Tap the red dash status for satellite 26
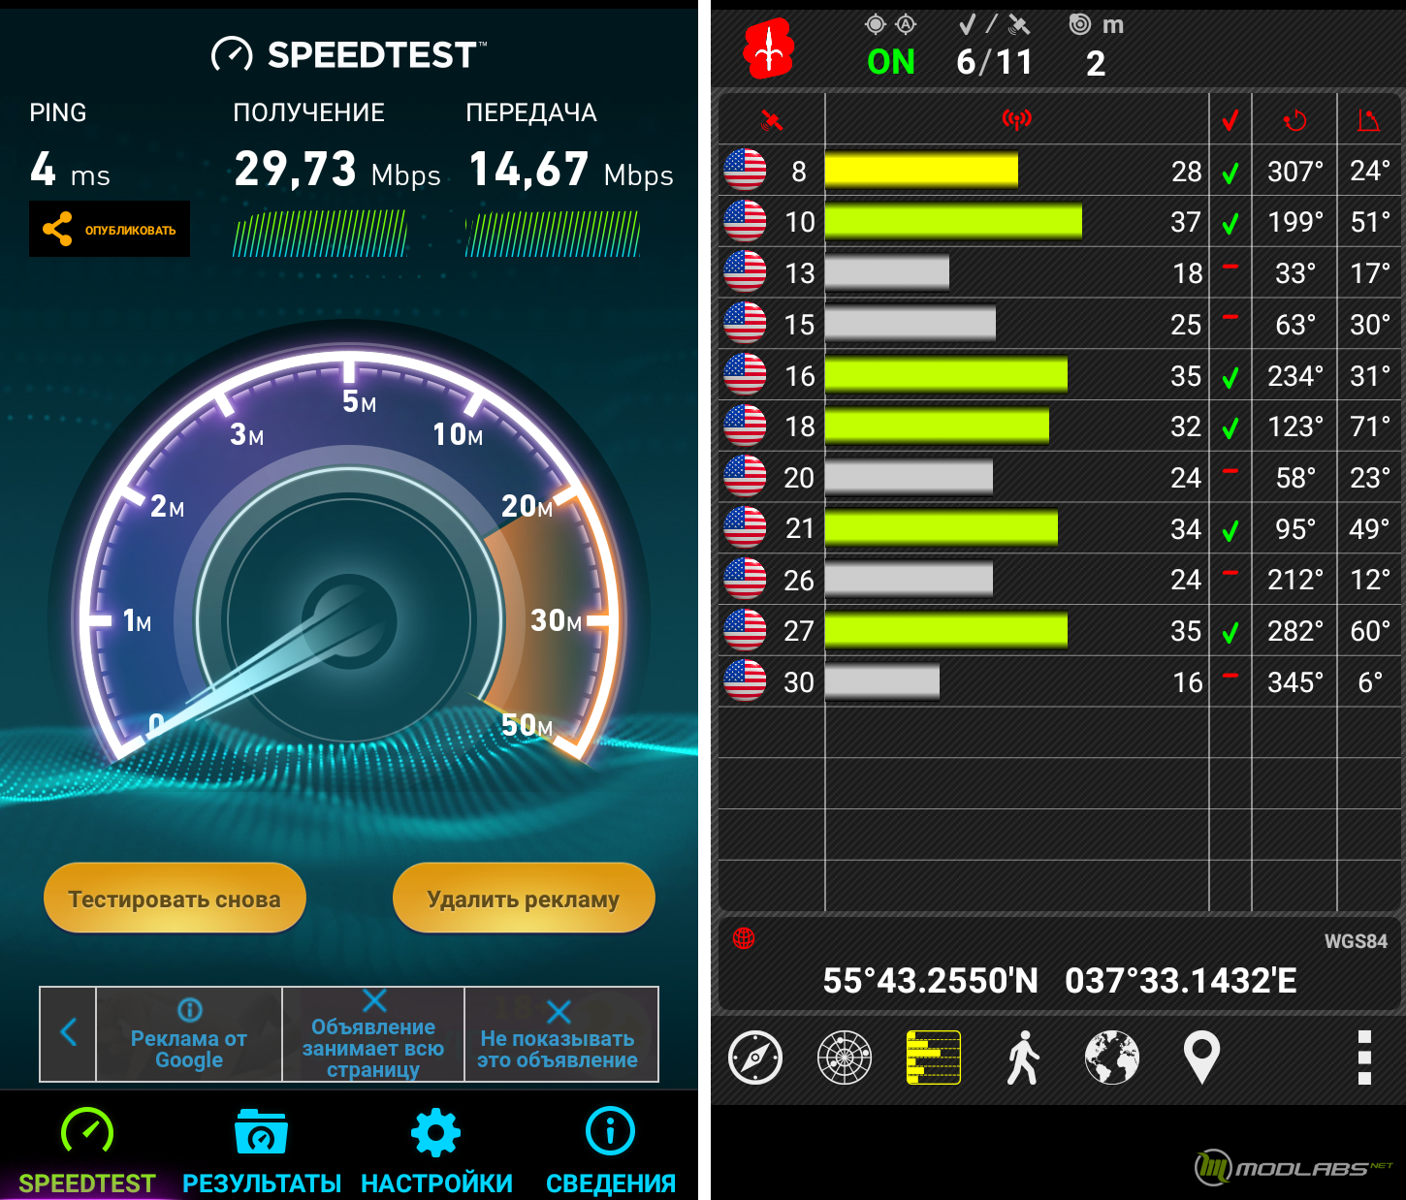Screen dimensions: 1406x1200 1230,573
